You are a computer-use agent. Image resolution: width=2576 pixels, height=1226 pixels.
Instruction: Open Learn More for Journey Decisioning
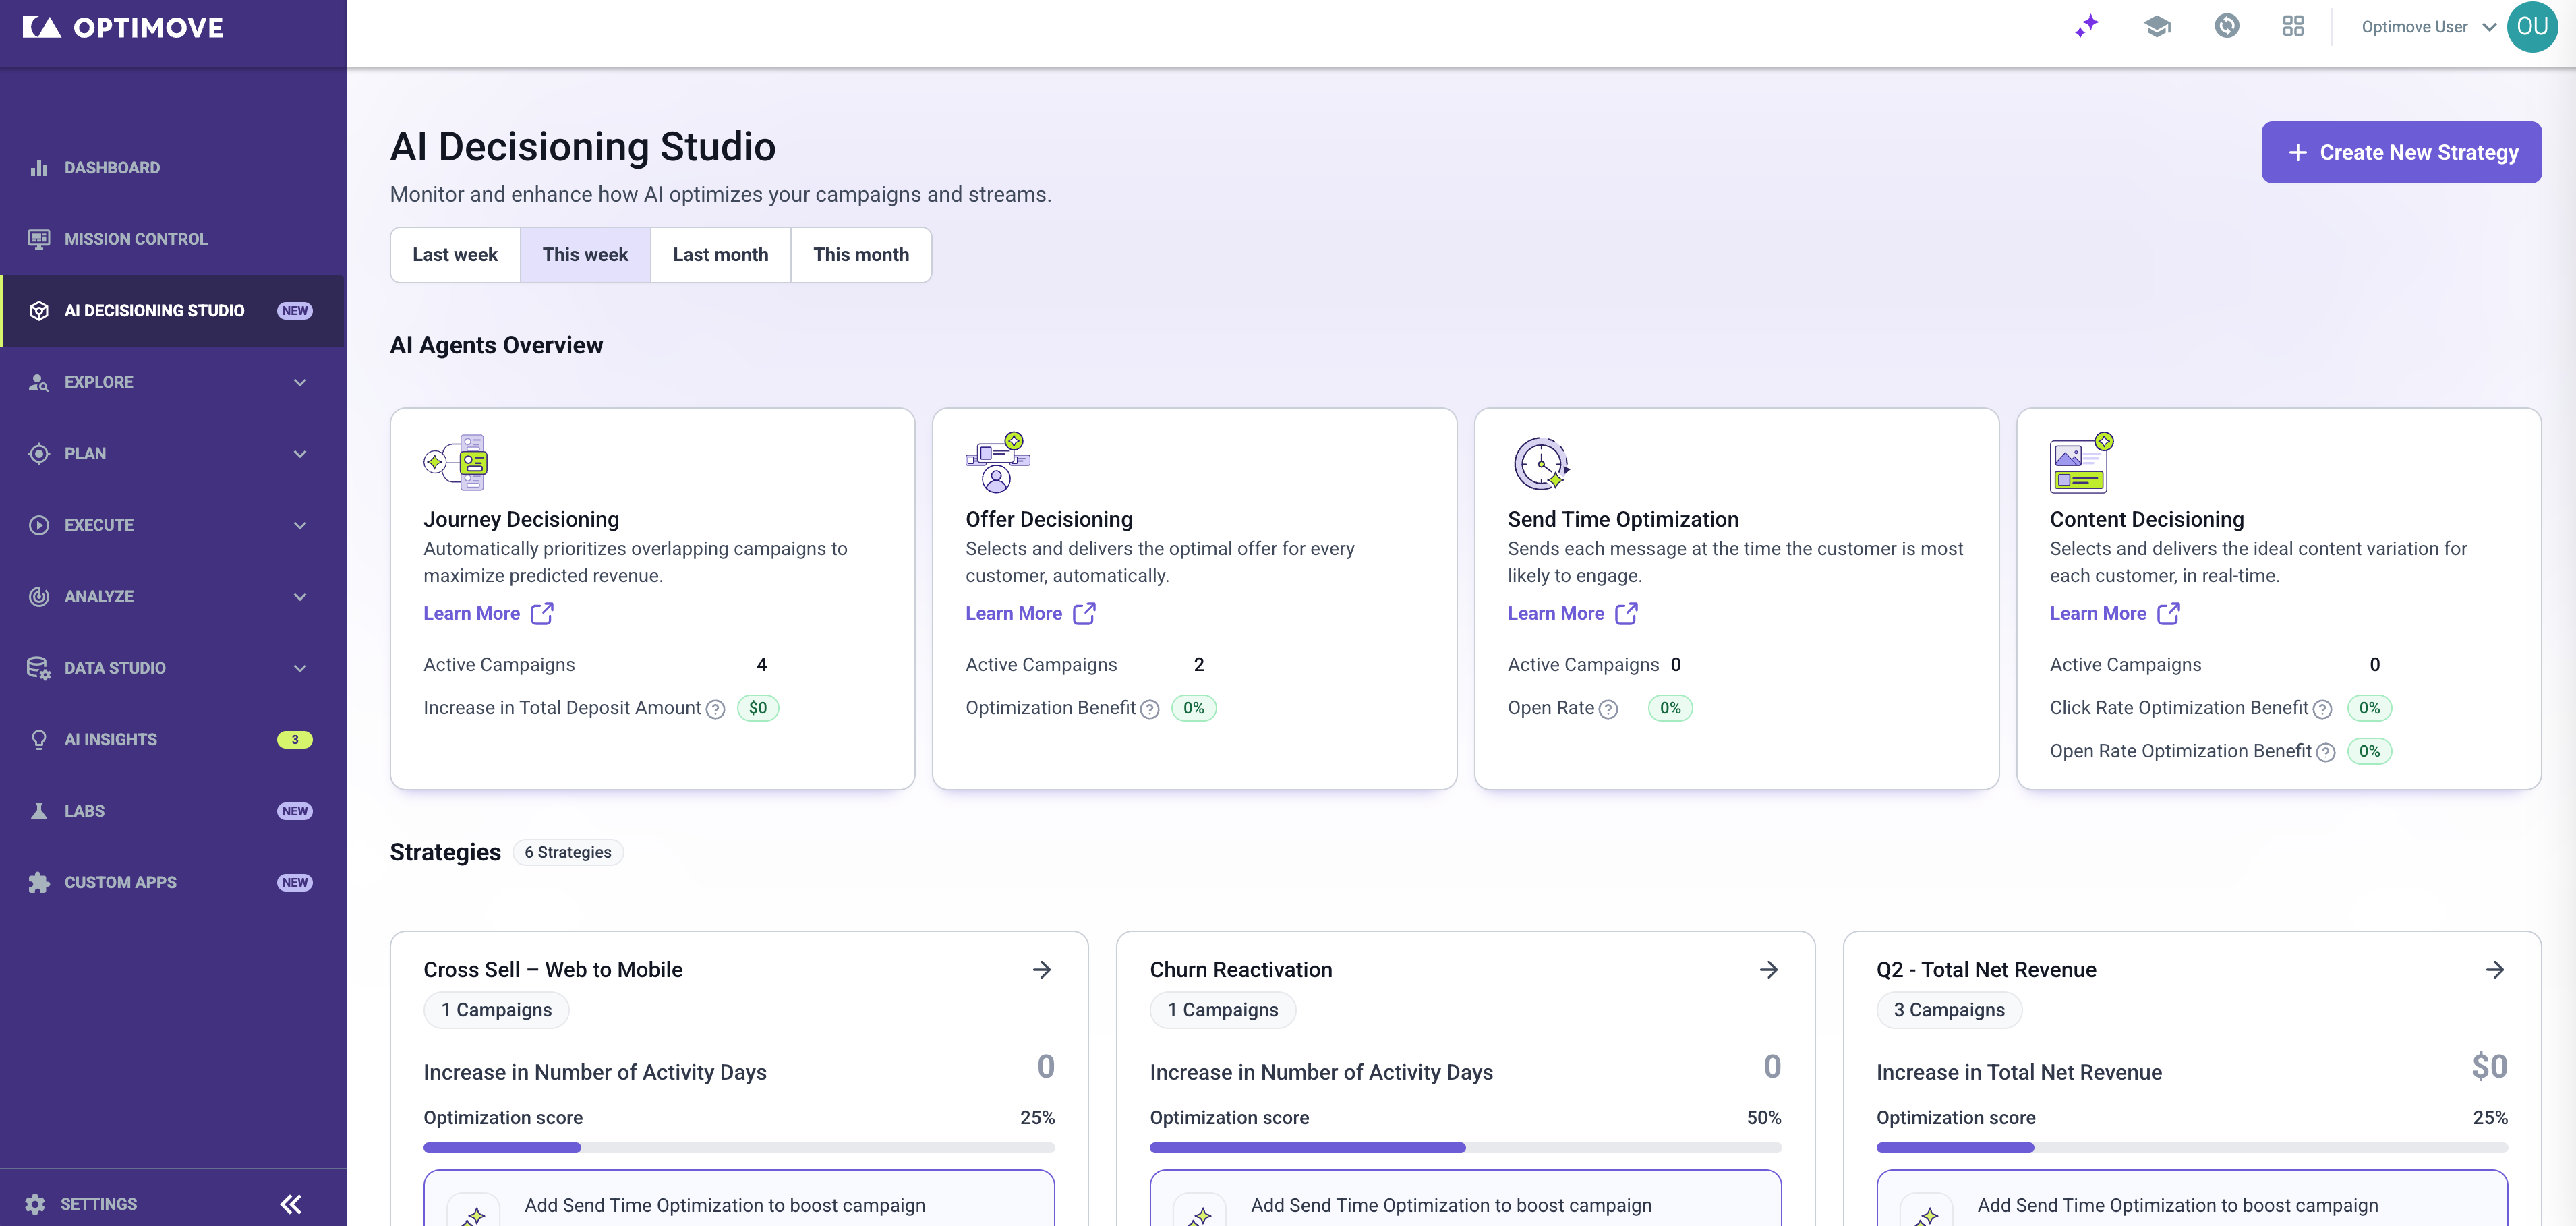click(x=488, y=613)
